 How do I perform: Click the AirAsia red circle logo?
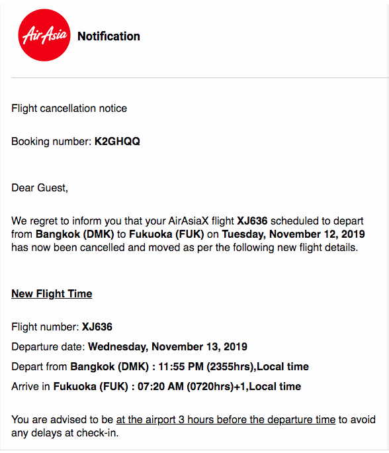44,35
